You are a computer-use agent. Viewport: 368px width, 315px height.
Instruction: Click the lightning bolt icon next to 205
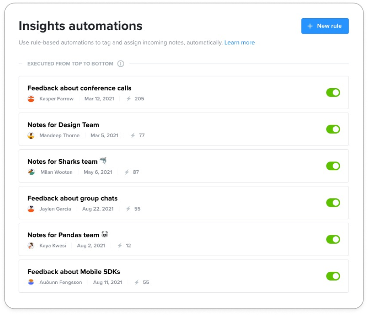(128, 99)
